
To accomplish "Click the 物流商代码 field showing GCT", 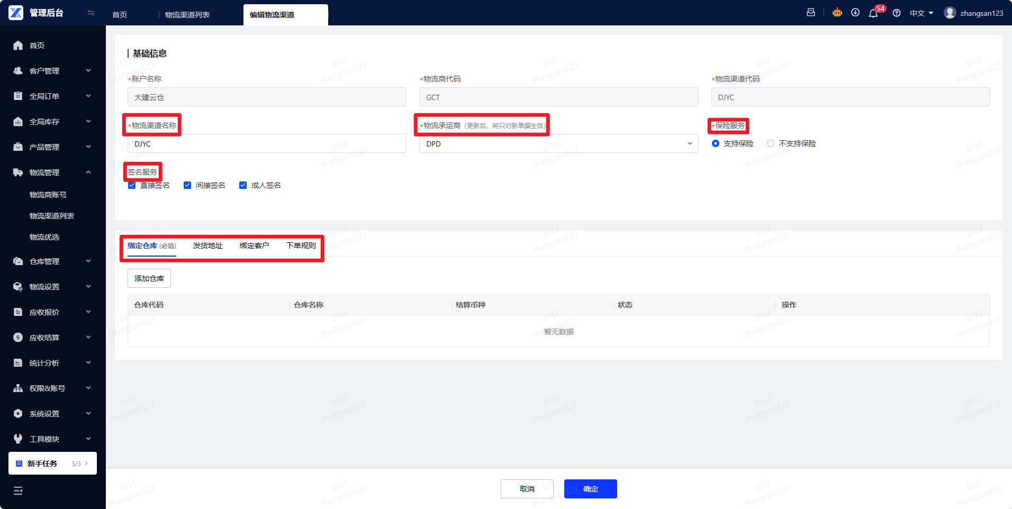I will [x=558, y=97].
